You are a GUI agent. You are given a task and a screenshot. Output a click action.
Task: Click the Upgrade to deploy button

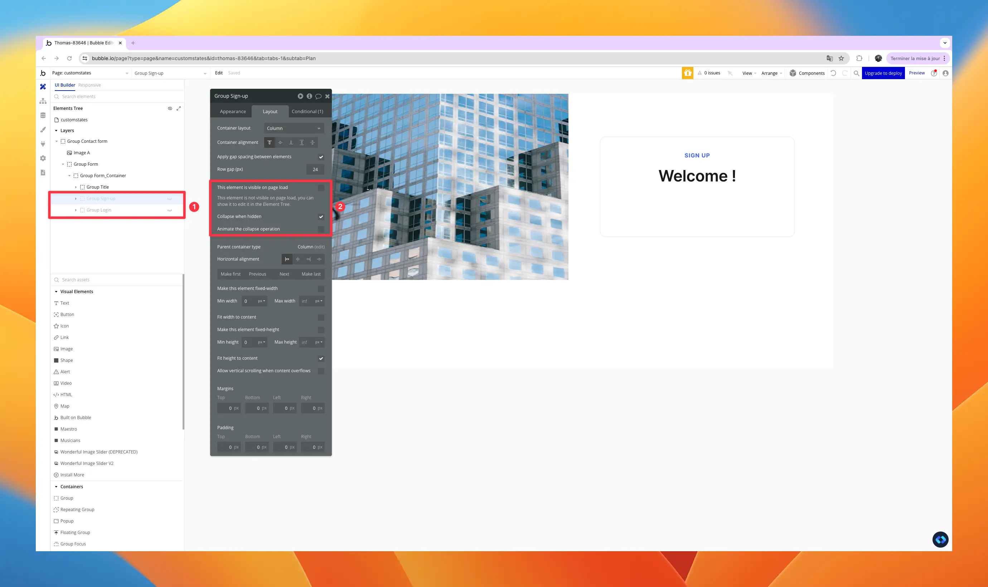882,73
